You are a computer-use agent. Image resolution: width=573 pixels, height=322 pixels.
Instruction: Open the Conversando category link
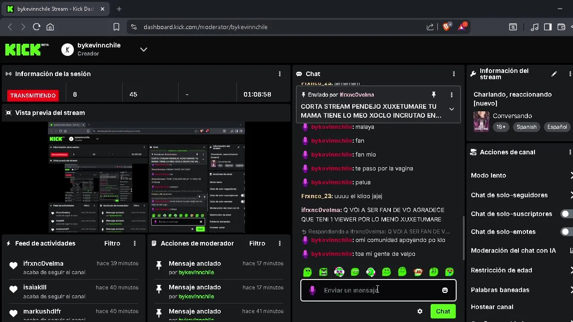[512, 116]
